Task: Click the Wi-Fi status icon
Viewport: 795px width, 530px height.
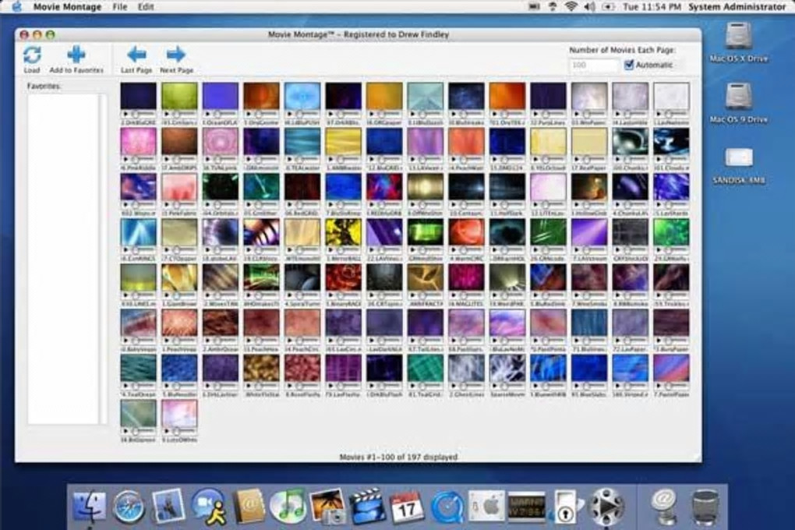Action: [x=571, y=7]
